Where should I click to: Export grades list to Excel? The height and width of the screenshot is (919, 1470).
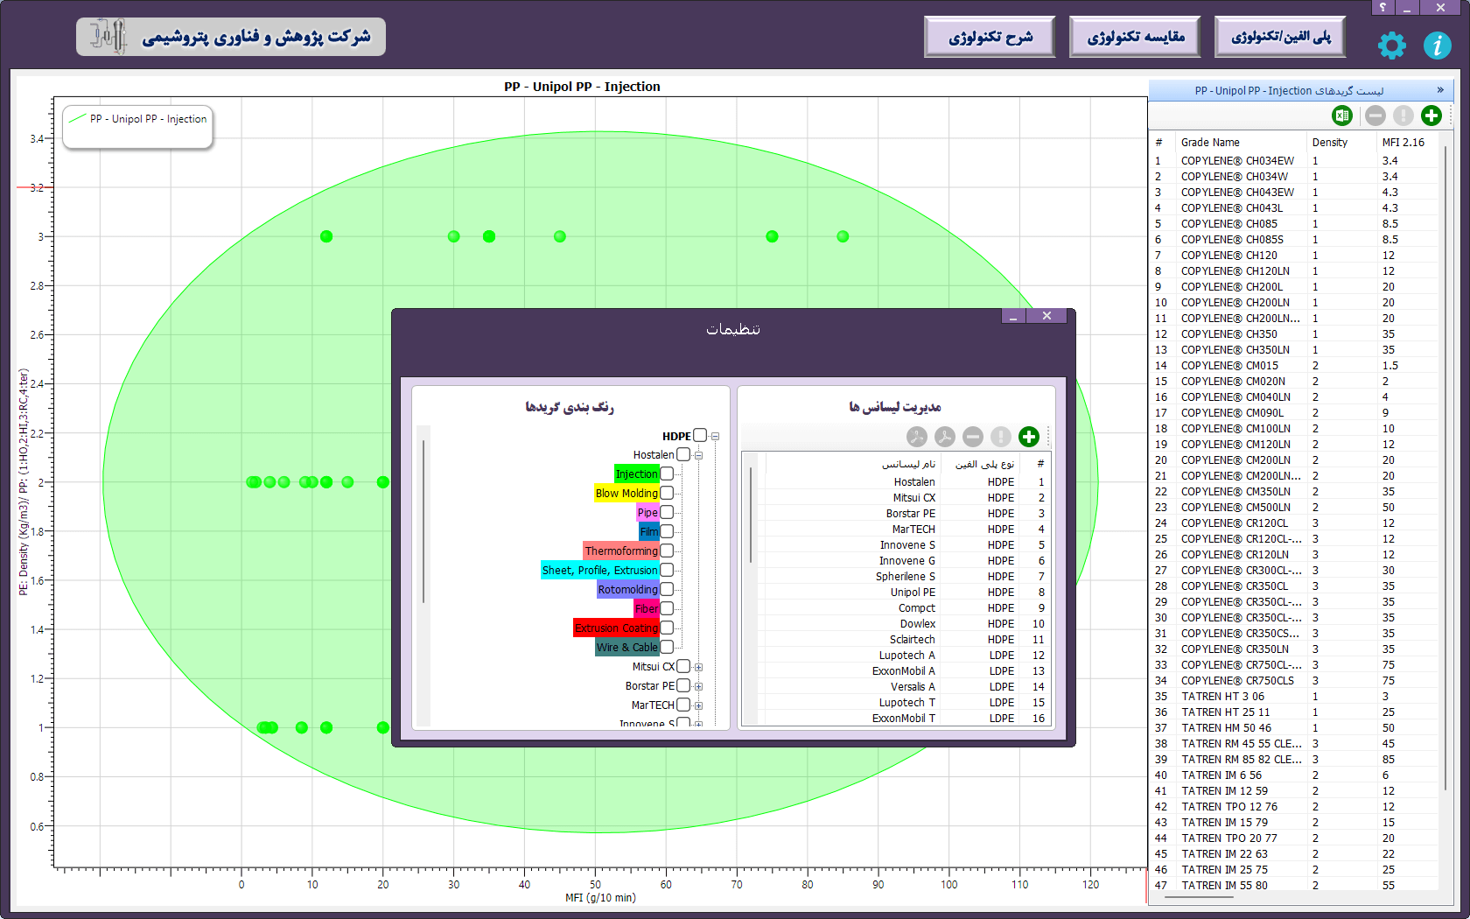coord(1342,116)
